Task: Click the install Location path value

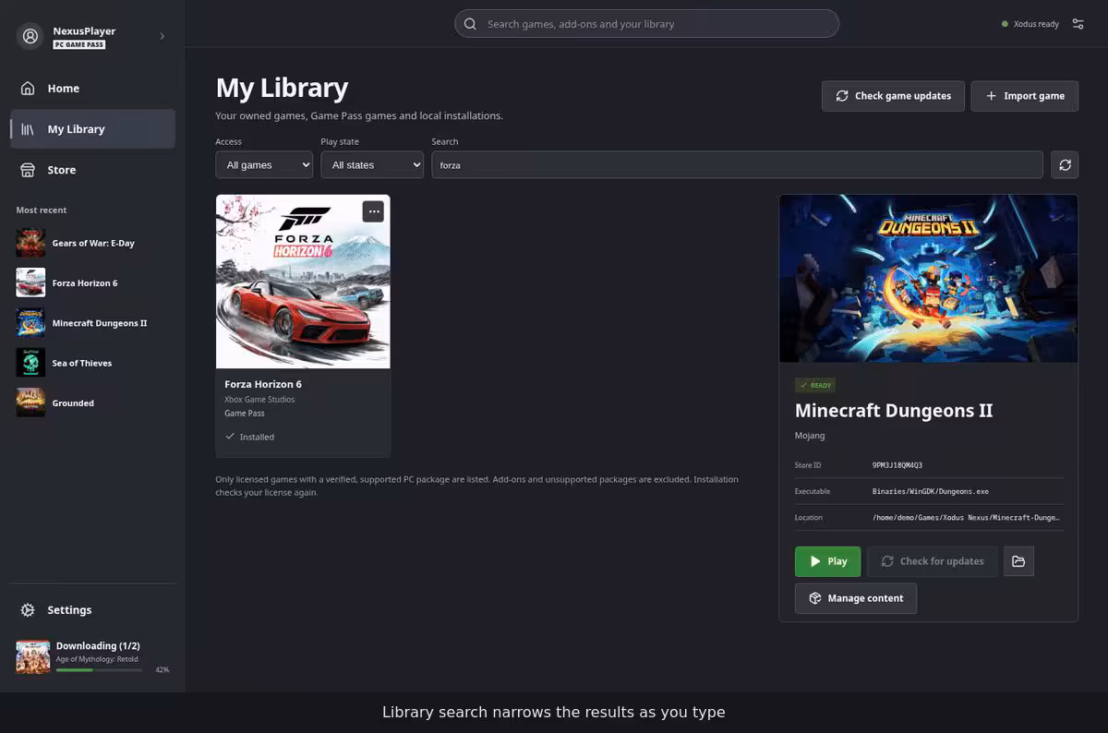Action: pyautogui.click(x=966, y=518)
